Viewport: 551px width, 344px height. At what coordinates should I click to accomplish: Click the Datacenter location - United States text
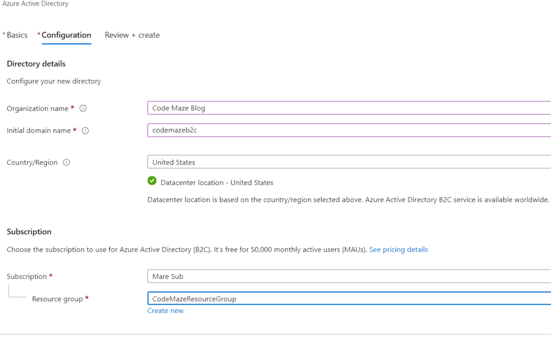tap(217, 182)
